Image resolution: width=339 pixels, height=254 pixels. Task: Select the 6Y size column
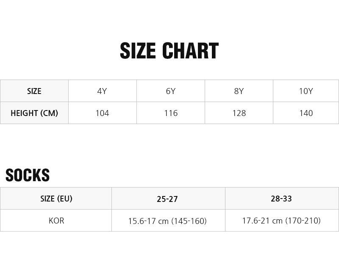(171, 91)
